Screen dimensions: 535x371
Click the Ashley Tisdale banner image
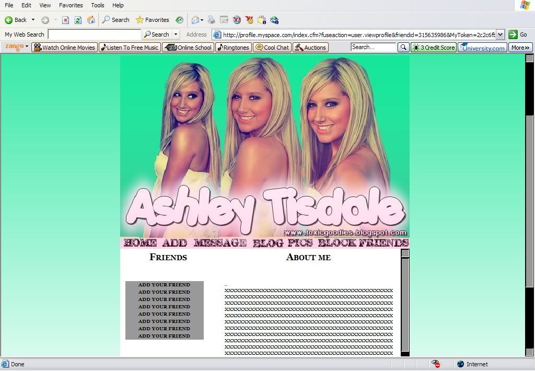[265, 146]
